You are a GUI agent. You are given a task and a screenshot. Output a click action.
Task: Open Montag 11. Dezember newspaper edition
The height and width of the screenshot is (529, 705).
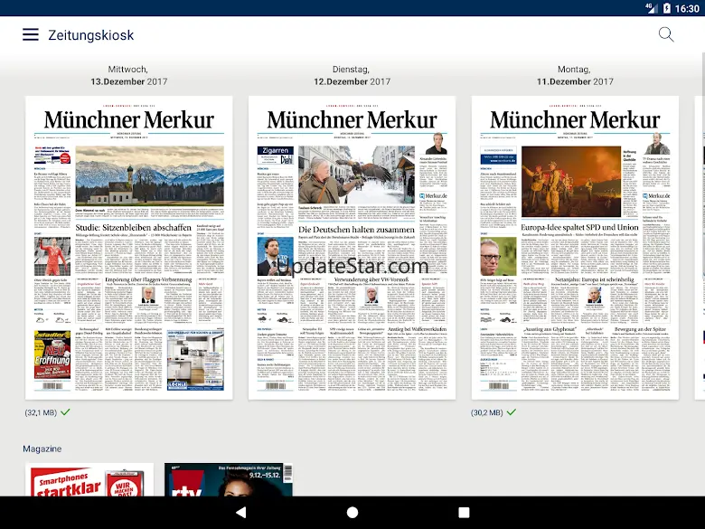(575, 248)
